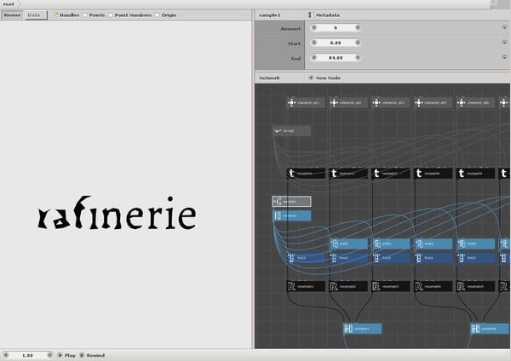
Task: Select the resample2 node
Action: click(x=348, y=286)
